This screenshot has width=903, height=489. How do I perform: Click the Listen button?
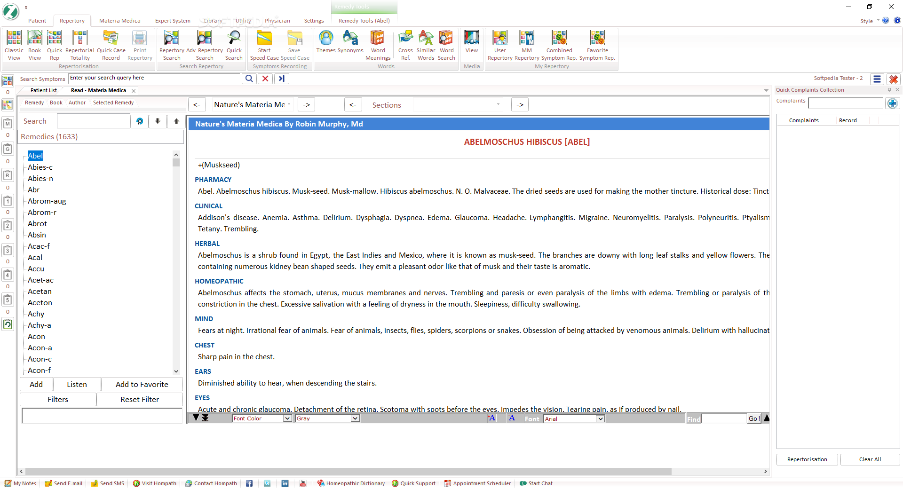click(x=77, y=384)
